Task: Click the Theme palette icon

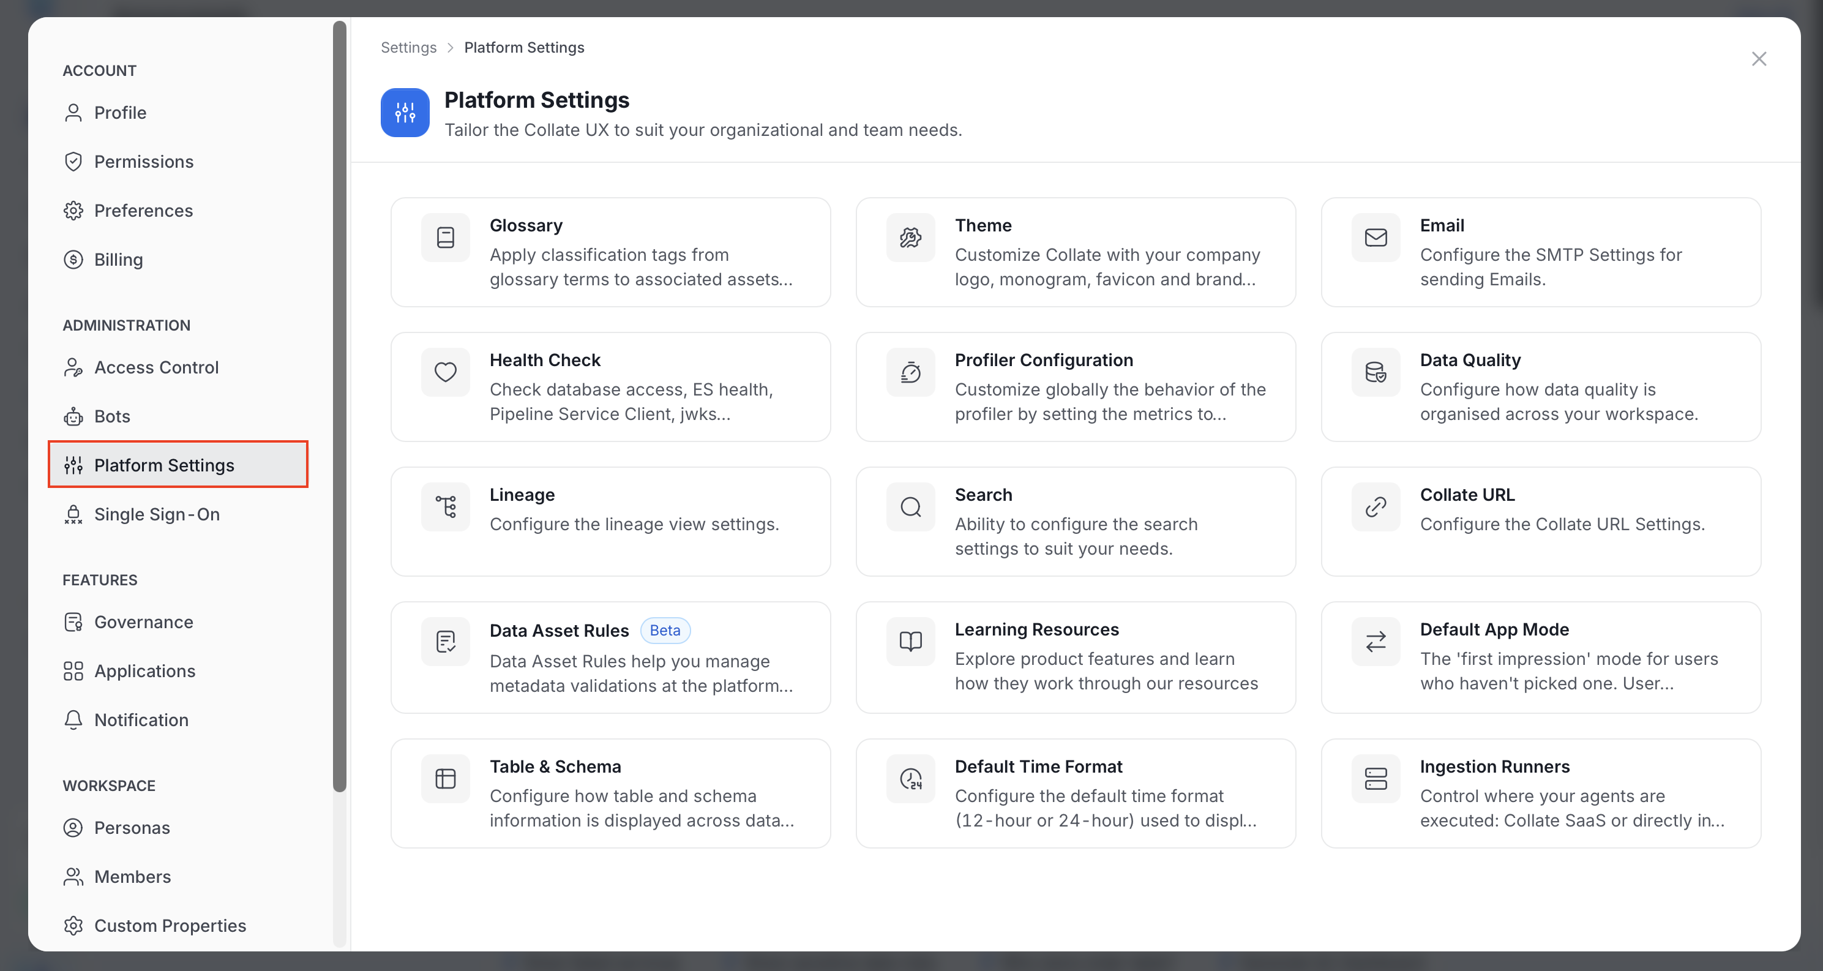Action: tap(910, 237)
